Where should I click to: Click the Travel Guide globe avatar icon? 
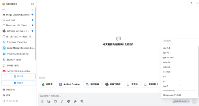4,54
